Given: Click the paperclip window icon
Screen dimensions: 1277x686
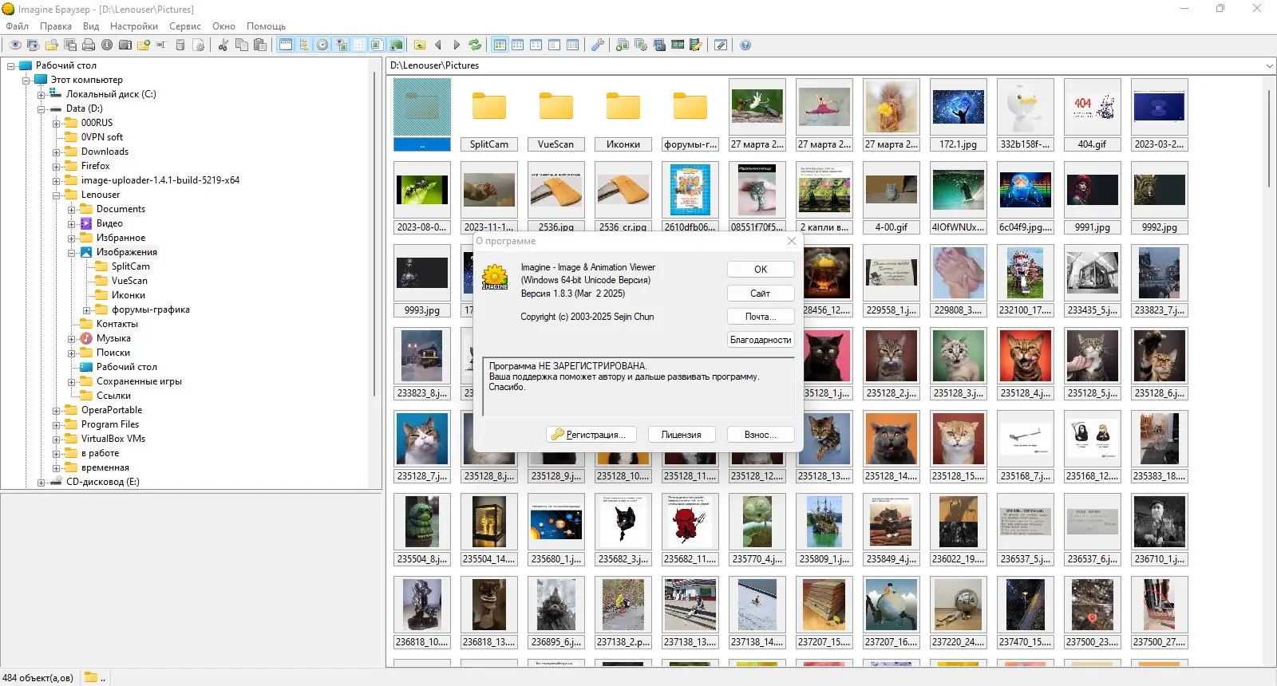Looking at the screenshot, I should (721, 45).
